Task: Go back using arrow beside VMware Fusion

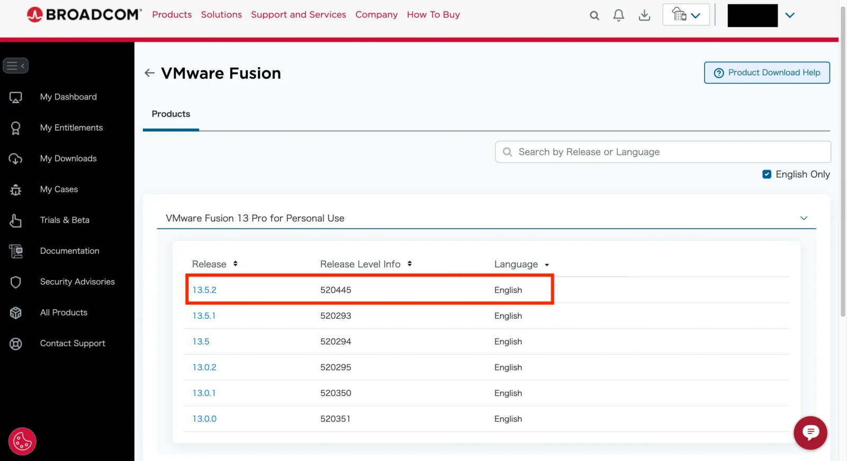Action: (150, 73)
